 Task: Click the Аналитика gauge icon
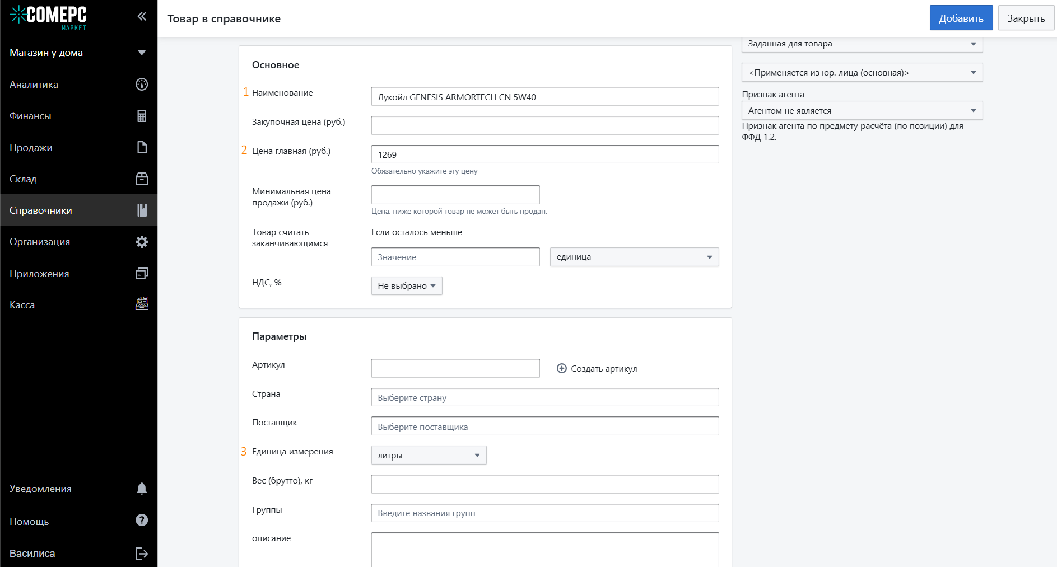point(142,84)
